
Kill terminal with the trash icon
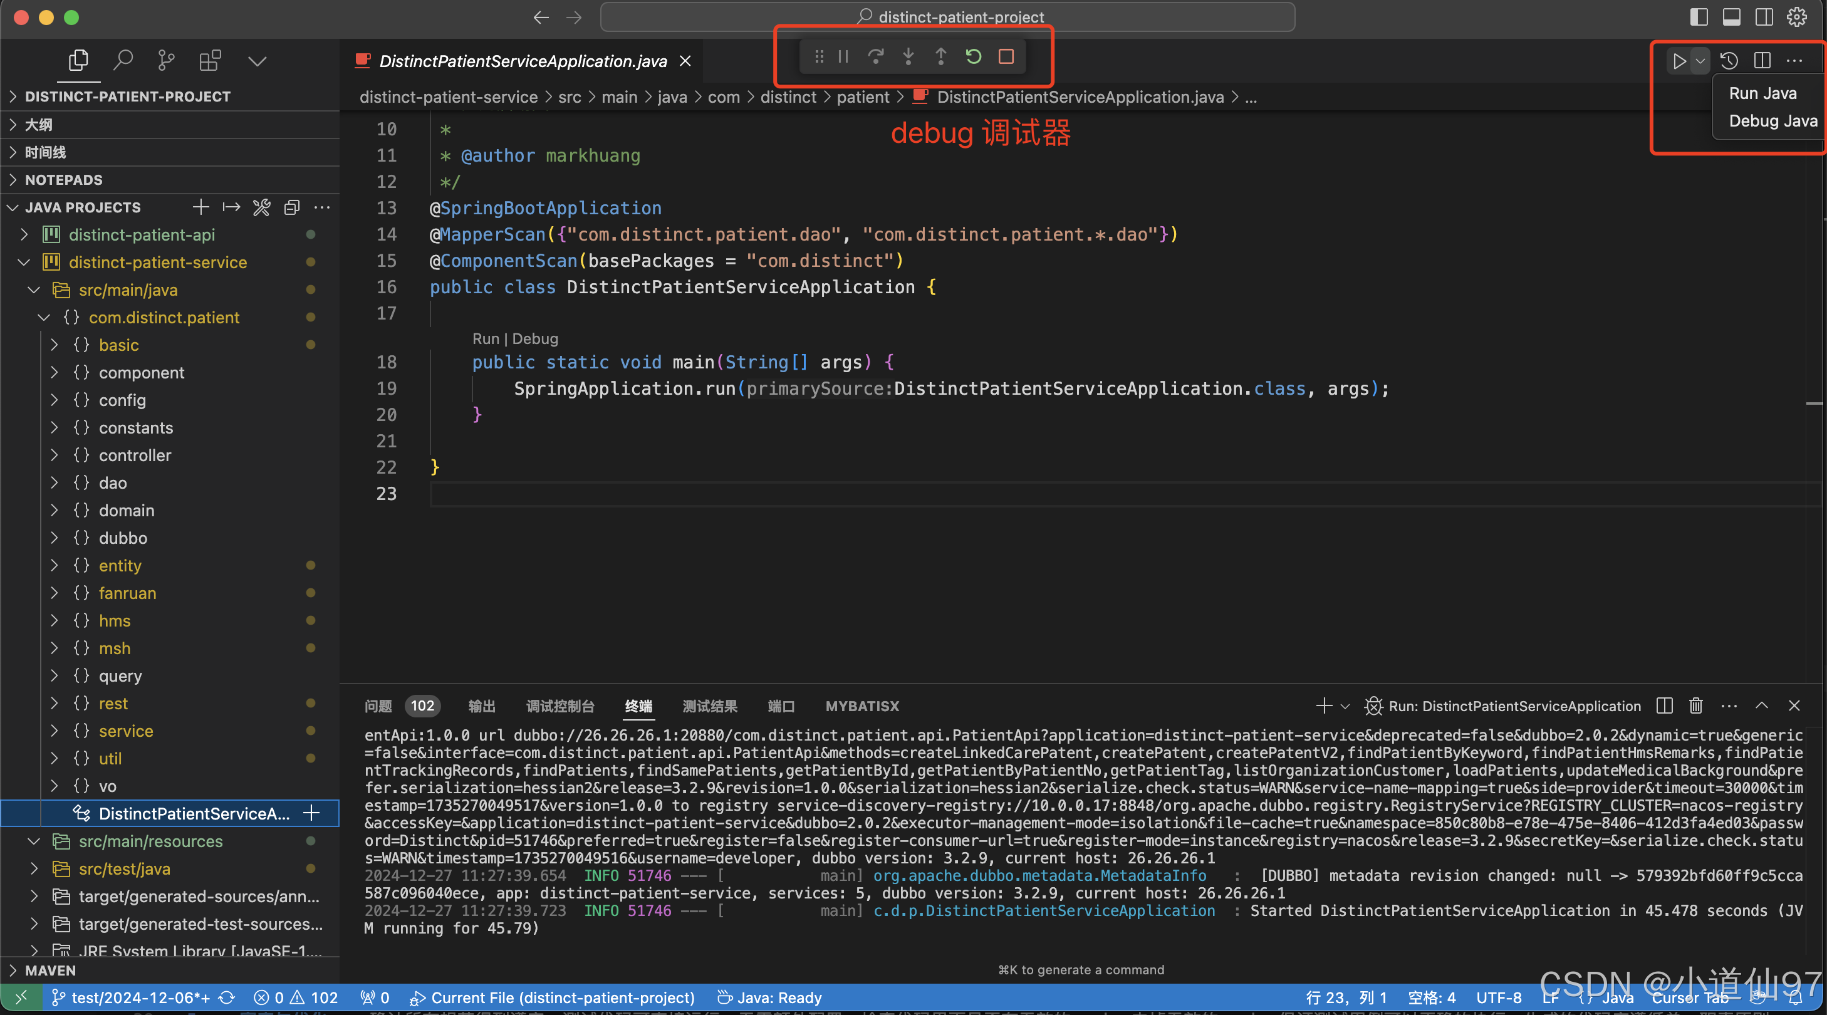coord(1696,705)
